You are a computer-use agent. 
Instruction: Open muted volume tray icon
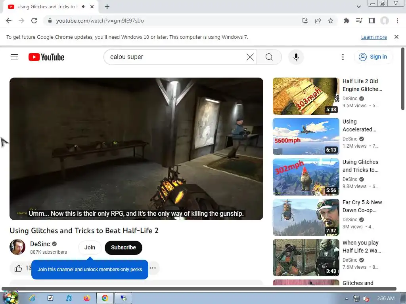point(366,298)
